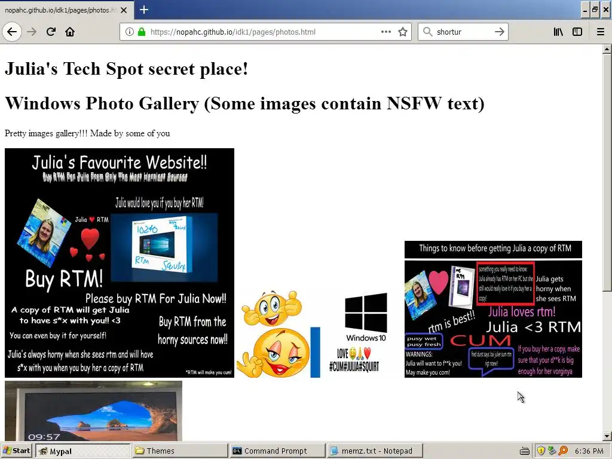Open the thumbs-up emoji image
This screenshot has width=612, height=459.
point(279,333)
